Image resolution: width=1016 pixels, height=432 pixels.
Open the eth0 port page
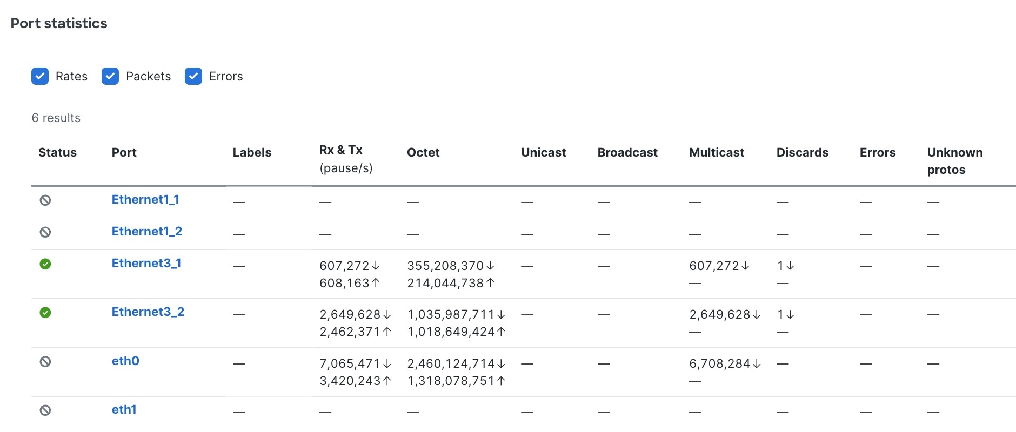(125, 361)
